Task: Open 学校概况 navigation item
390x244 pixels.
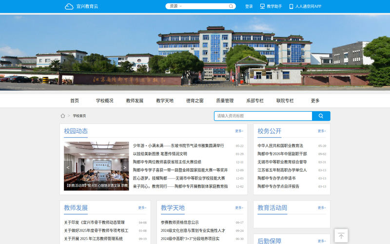Action: 104,101
